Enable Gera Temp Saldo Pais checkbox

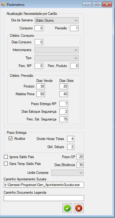click(x=6, y=164)
